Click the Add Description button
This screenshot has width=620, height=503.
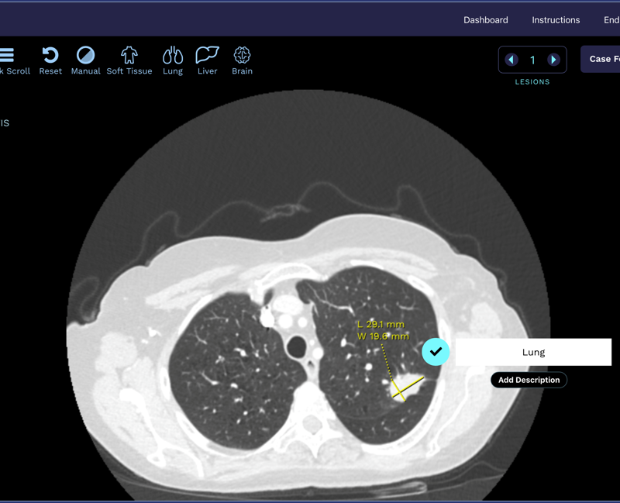click(529, 380)
